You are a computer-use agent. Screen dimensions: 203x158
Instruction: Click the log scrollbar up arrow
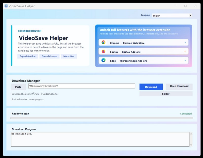tap(191, 134)
